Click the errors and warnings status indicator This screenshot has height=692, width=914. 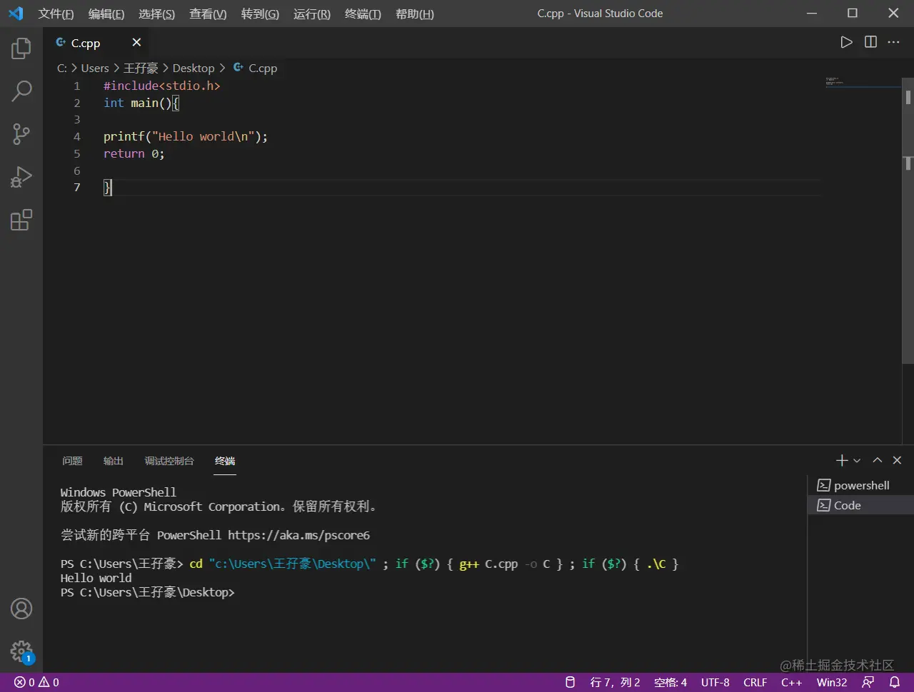(36, 683)
